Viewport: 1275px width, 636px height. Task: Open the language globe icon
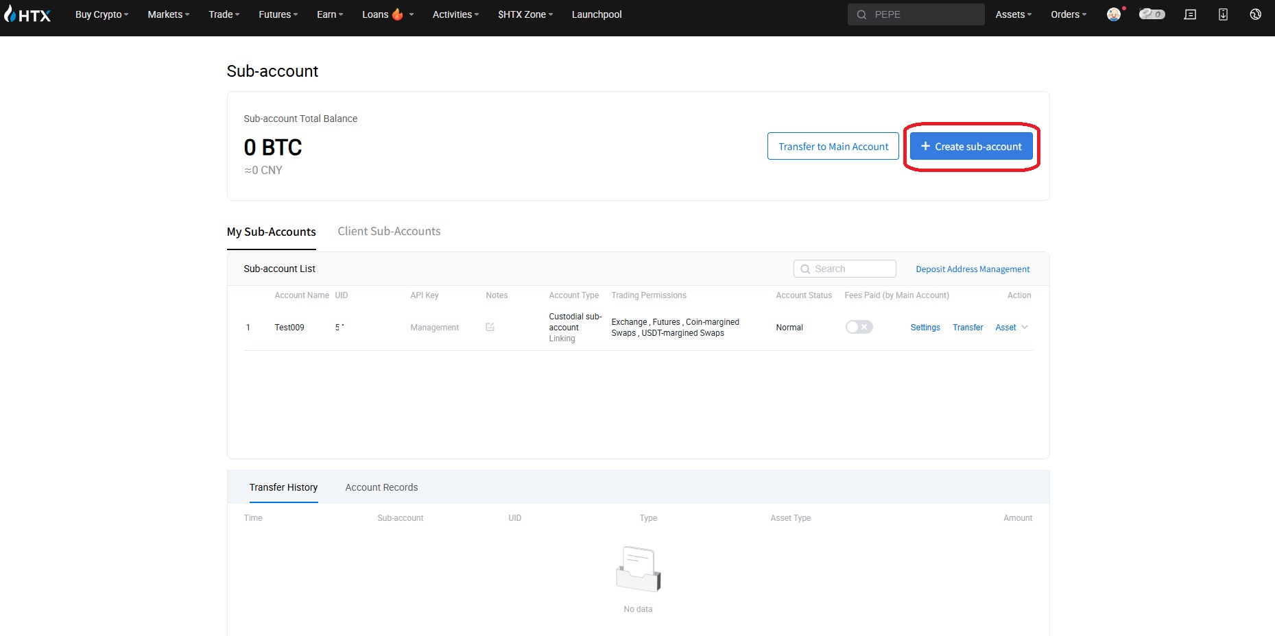tap(1255, 14)
